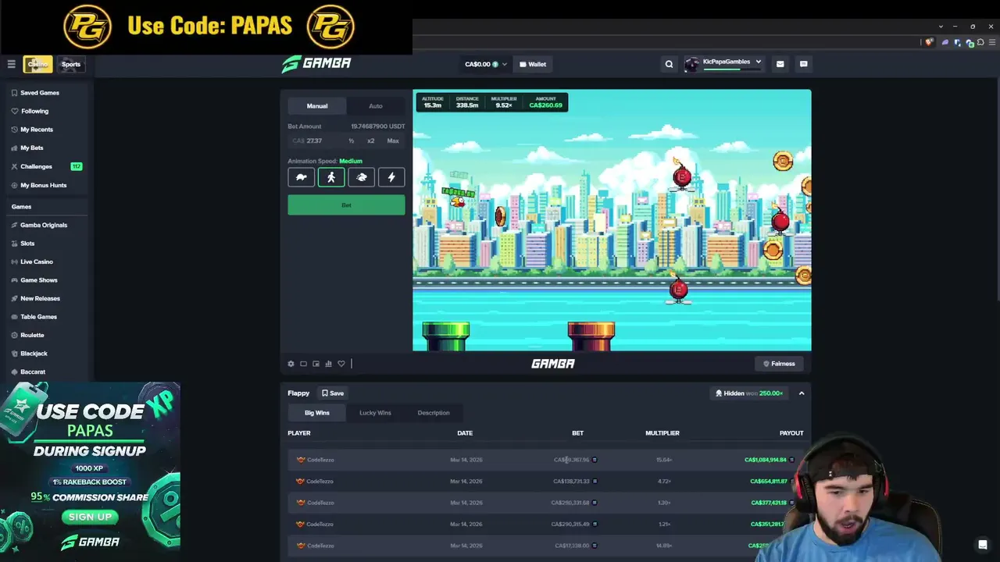Collapse the Flappy info panel chevron
The width and height of the screenshot is (1000, 562).
click(802, 393)
